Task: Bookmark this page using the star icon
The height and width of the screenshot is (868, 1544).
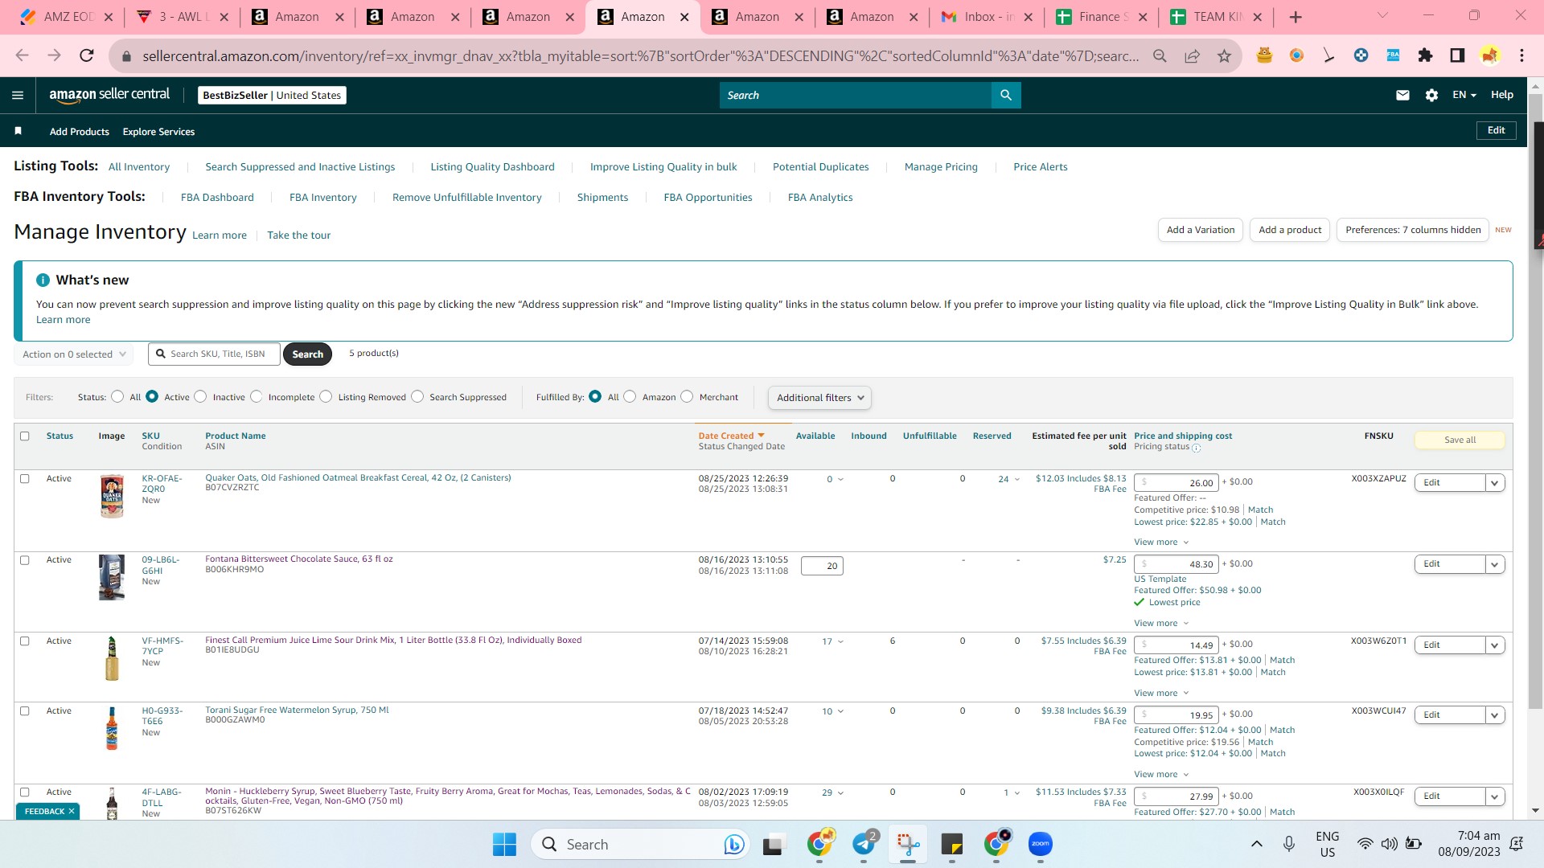Action: coord(1224,55)
